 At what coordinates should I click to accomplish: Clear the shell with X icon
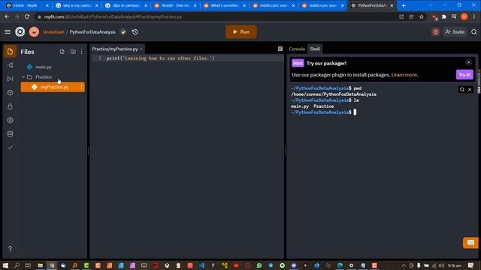point(470,89)
